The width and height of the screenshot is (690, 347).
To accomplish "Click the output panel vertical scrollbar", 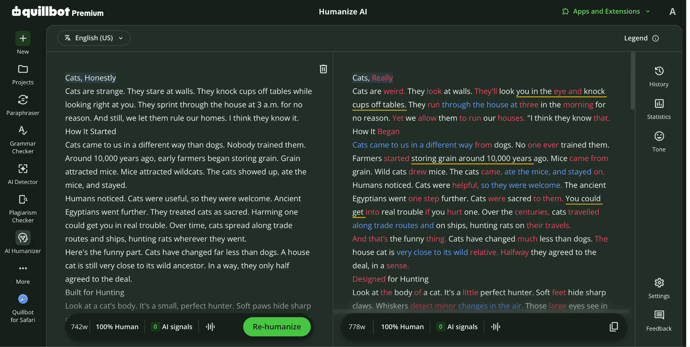I will click(633, 81).
